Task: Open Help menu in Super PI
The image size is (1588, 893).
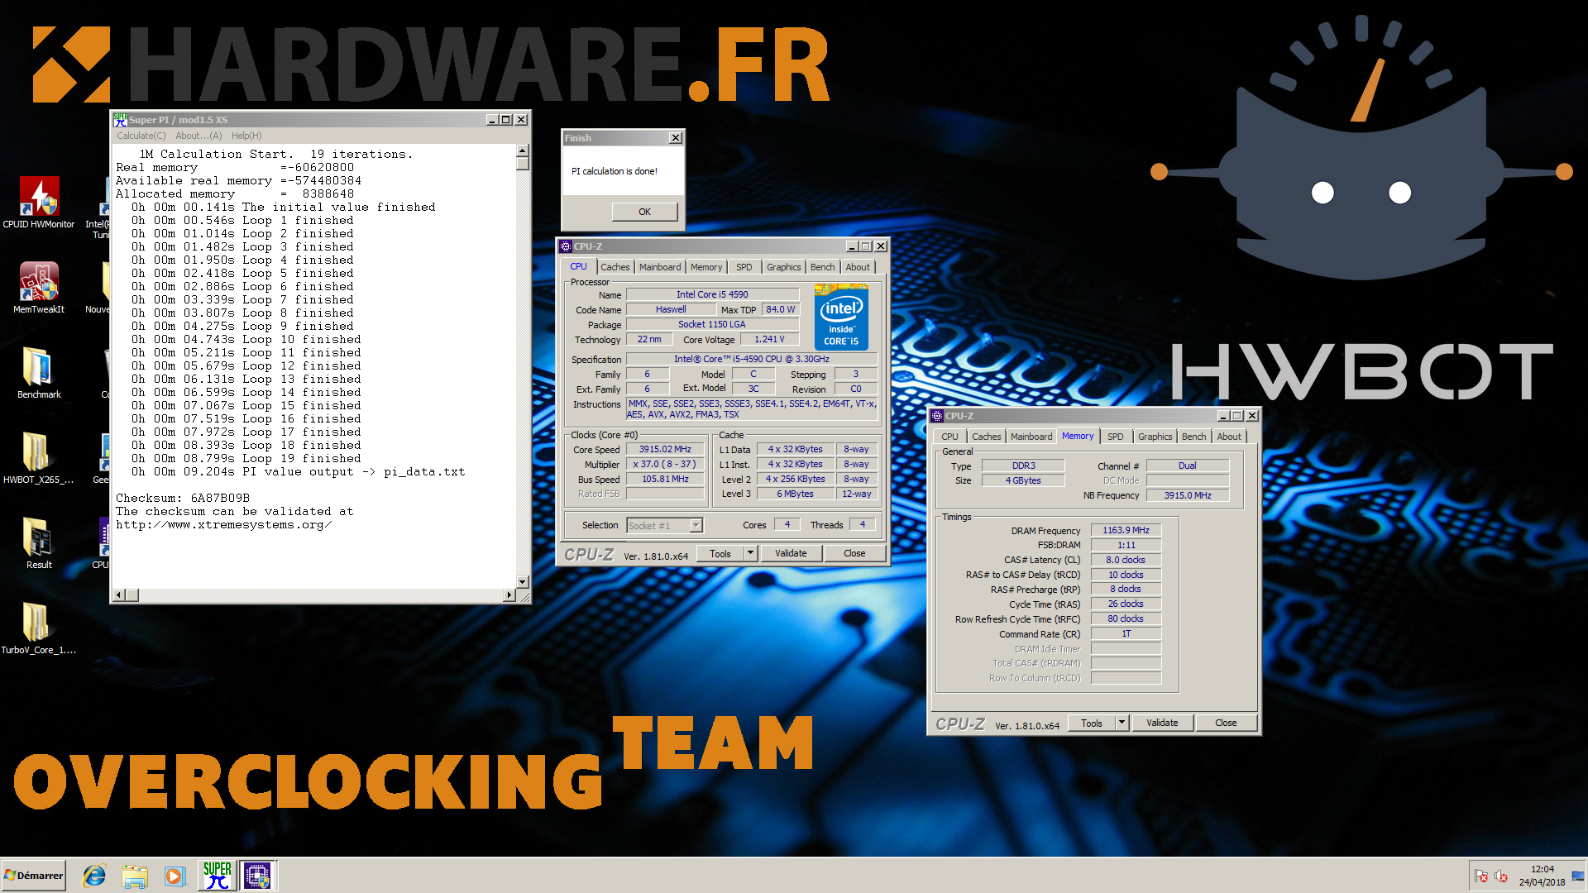Action: coord(246,136)
